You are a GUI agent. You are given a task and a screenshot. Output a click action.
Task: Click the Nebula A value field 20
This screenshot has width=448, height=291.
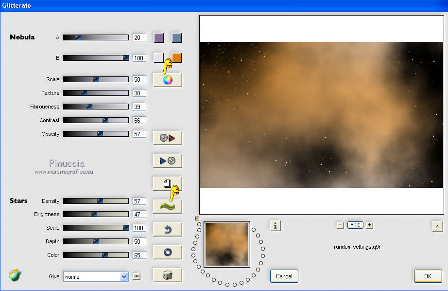139,37
